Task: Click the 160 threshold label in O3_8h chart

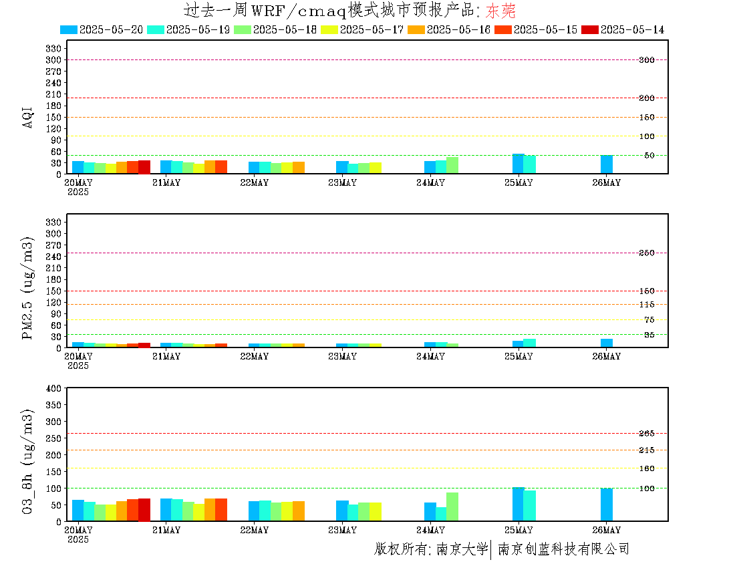Action: 647,468
